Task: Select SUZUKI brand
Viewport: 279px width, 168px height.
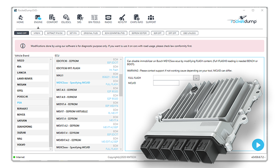Action: coord(32,133)
